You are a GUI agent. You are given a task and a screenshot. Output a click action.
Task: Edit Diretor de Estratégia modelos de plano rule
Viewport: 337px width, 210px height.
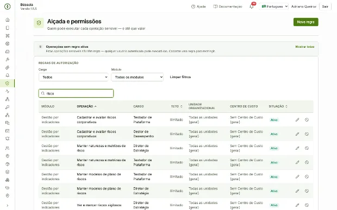pos(297,190)
